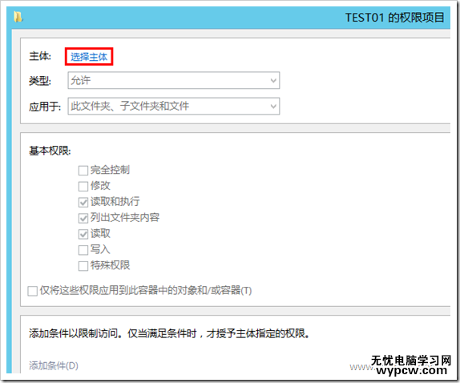Screen dimensions: 460x383
Task: Check the 修改 checkbox
Action: click(x=83, y=186)
